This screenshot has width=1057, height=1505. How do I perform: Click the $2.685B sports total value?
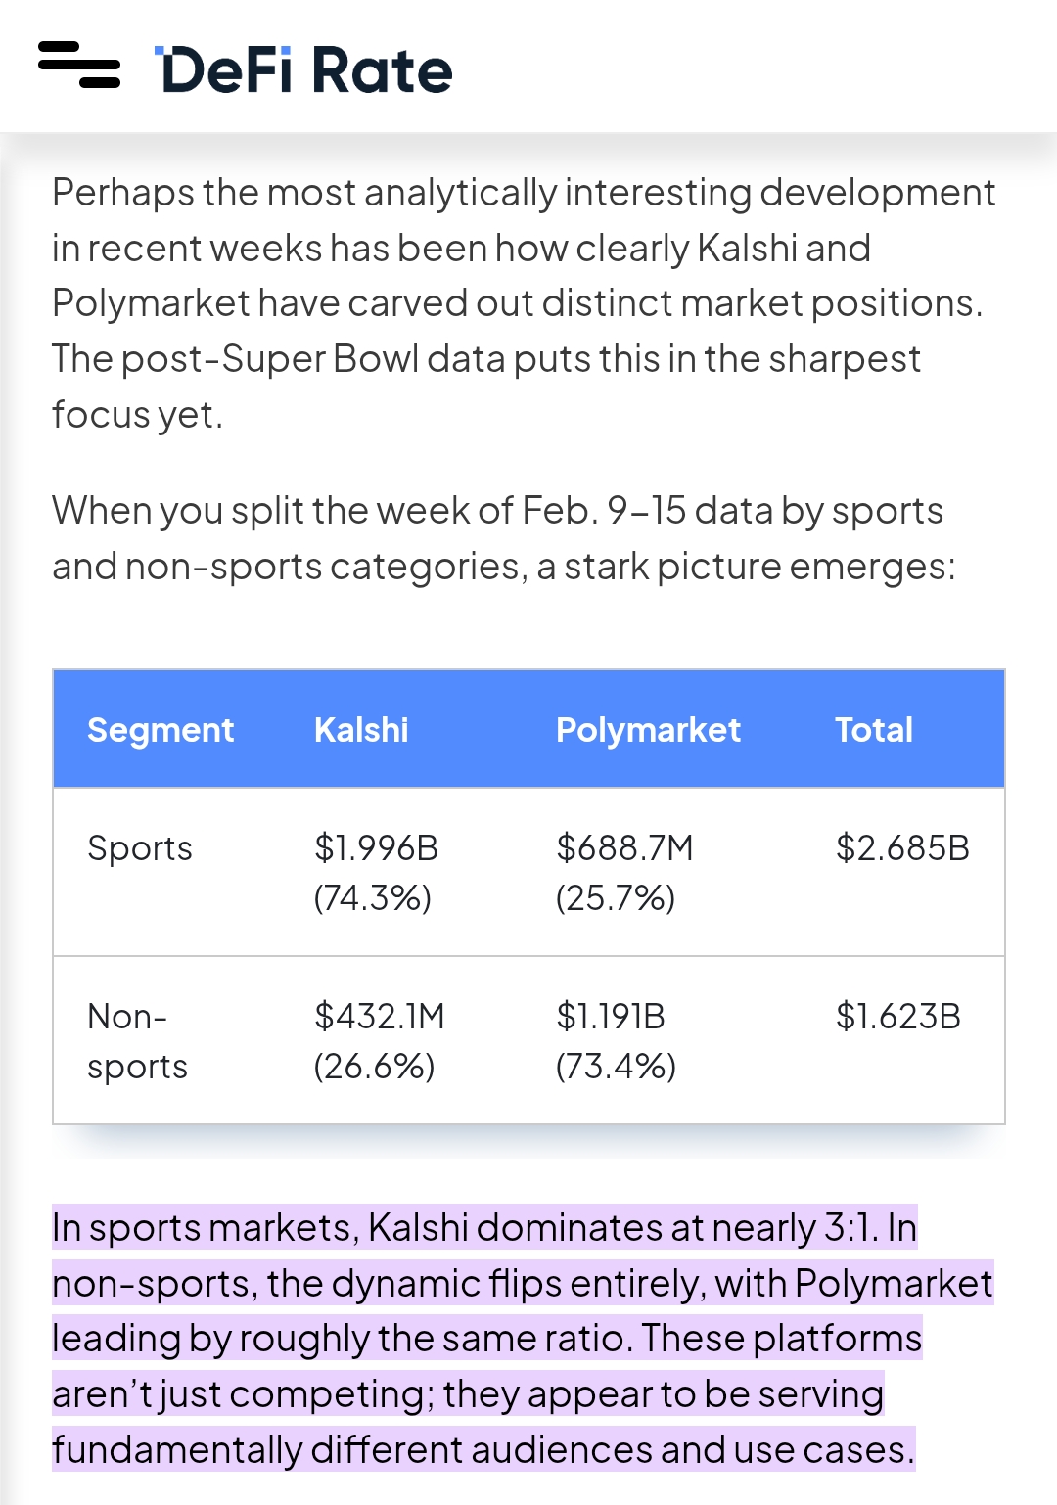coord(902,847)
